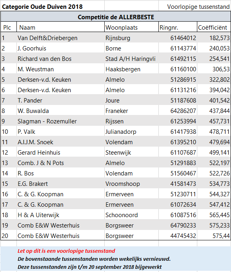This screenshot has height=272, width=231.
Task: Select the Van Delft&Driebergen name cell
Action: coord(61,38)
